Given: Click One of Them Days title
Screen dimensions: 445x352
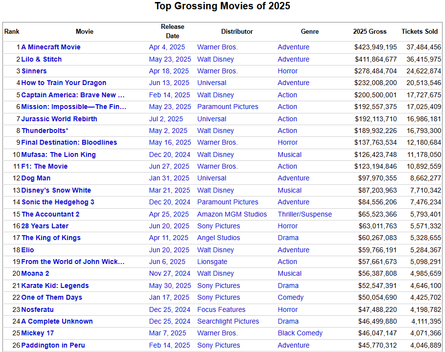Looking at the screenshot, I should [52, 298].
